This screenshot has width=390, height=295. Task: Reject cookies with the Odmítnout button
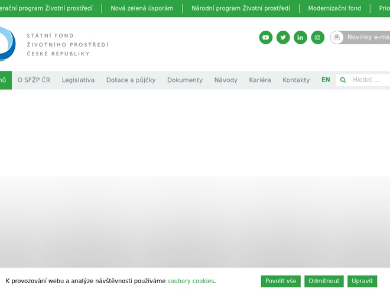[x=324, y=281]
